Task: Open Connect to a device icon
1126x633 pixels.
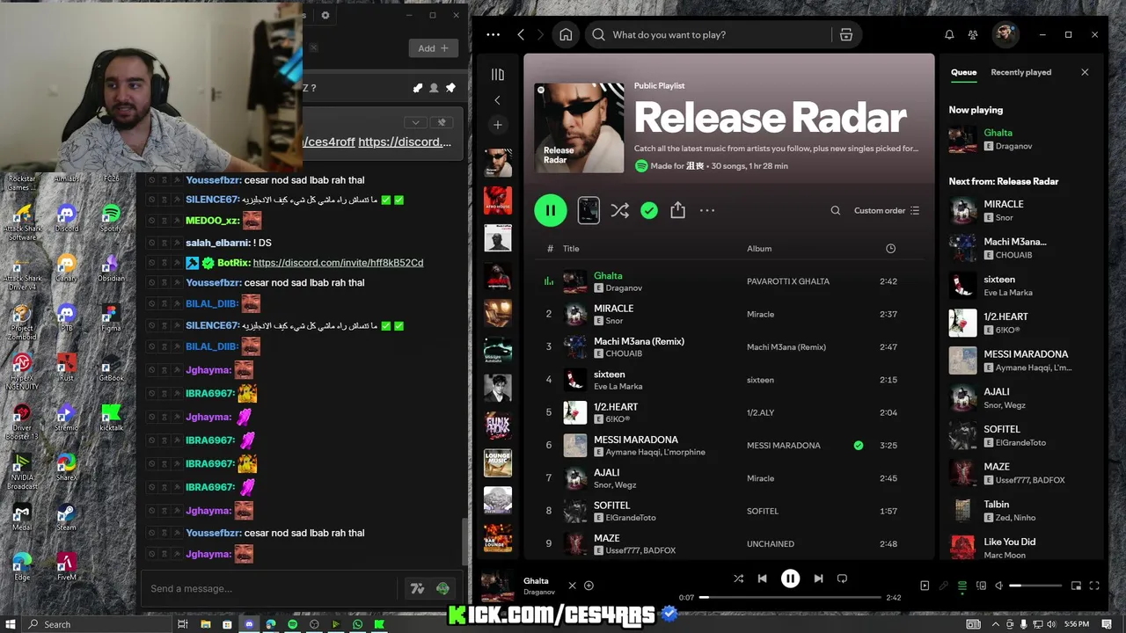Action: pyautogui.click(x=981, y=586)
